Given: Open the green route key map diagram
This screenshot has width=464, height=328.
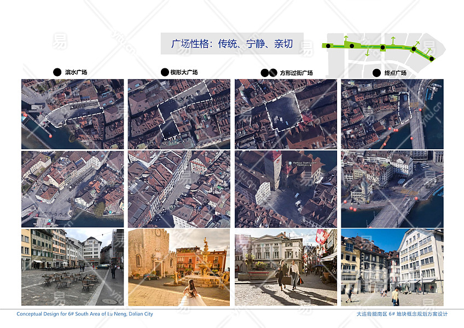Looking at the screenshot, I should pos(384,55).
